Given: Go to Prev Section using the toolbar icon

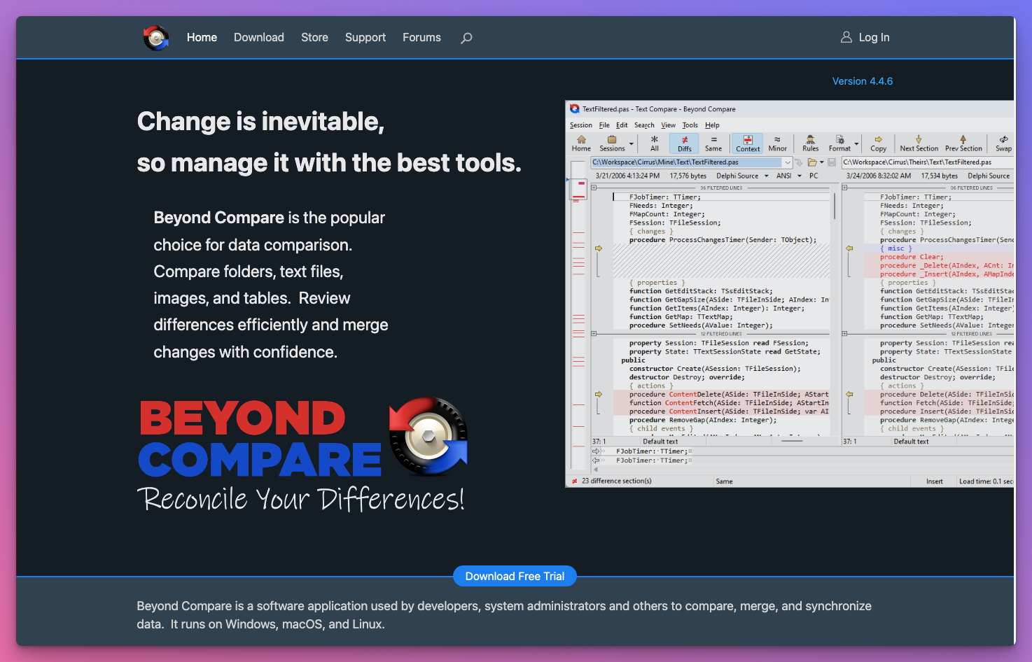Looking at the screenshot, I should [x=963, y=143].
